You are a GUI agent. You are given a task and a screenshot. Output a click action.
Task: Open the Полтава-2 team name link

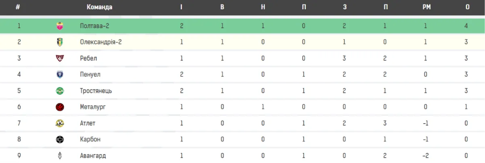(x=95, y=26)
